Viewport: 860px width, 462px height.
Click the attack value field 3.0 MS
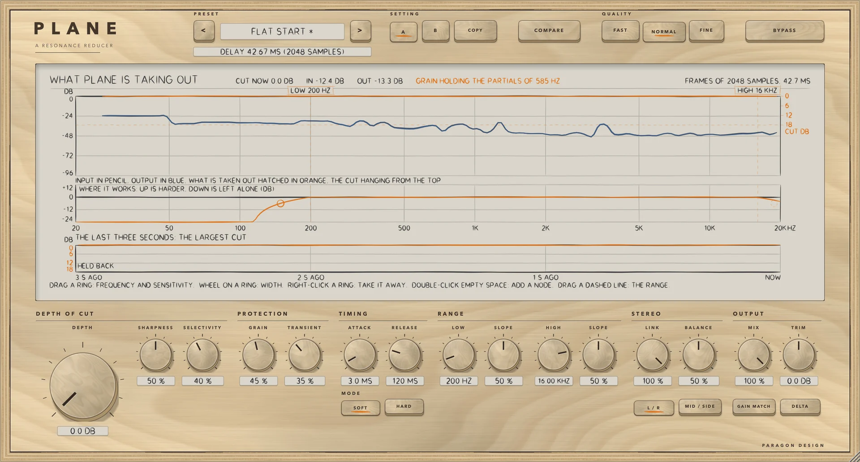(x=360, y=381)
